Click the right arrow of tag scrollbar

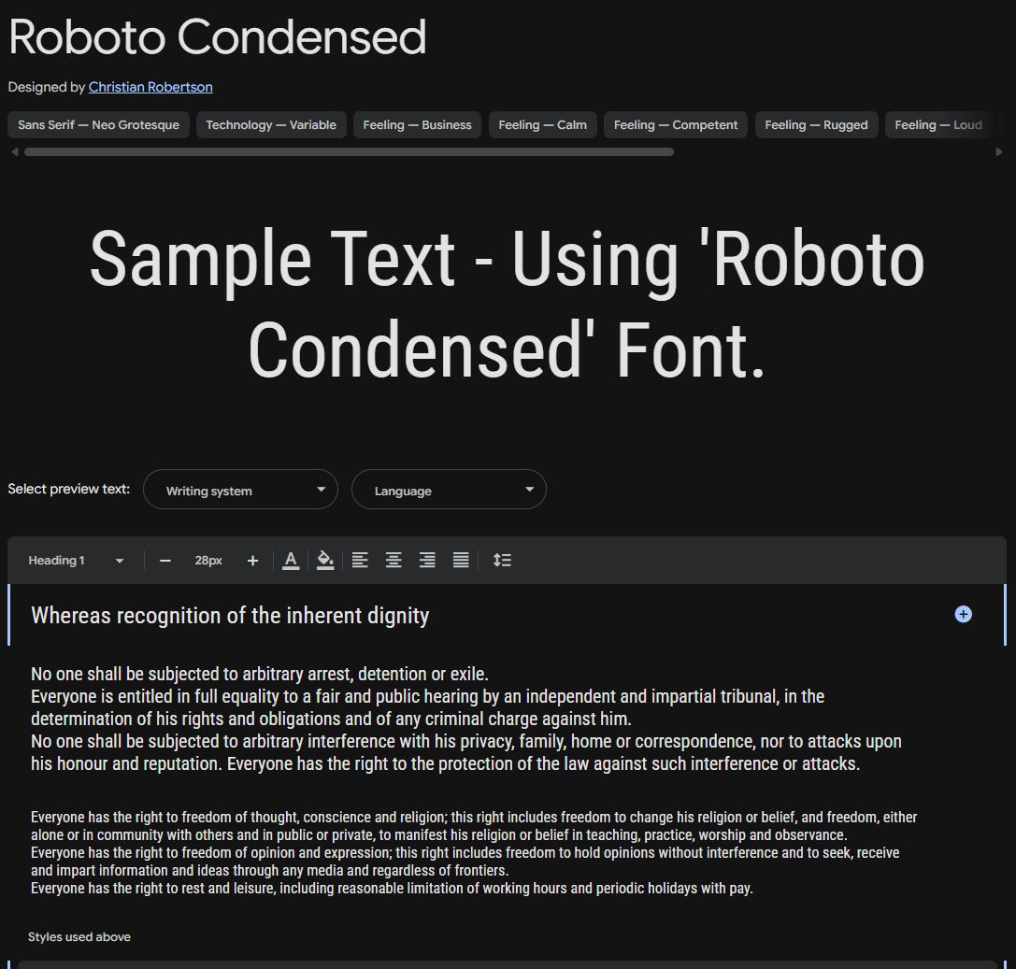998,152
